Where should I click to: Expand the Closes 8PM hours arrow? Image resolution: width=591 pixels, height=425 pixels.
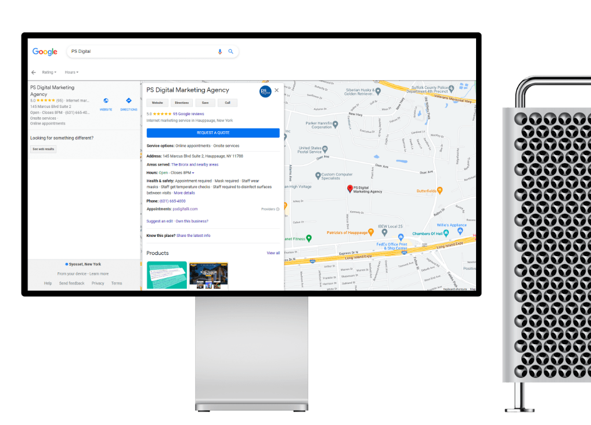click(x=193, y=173)
